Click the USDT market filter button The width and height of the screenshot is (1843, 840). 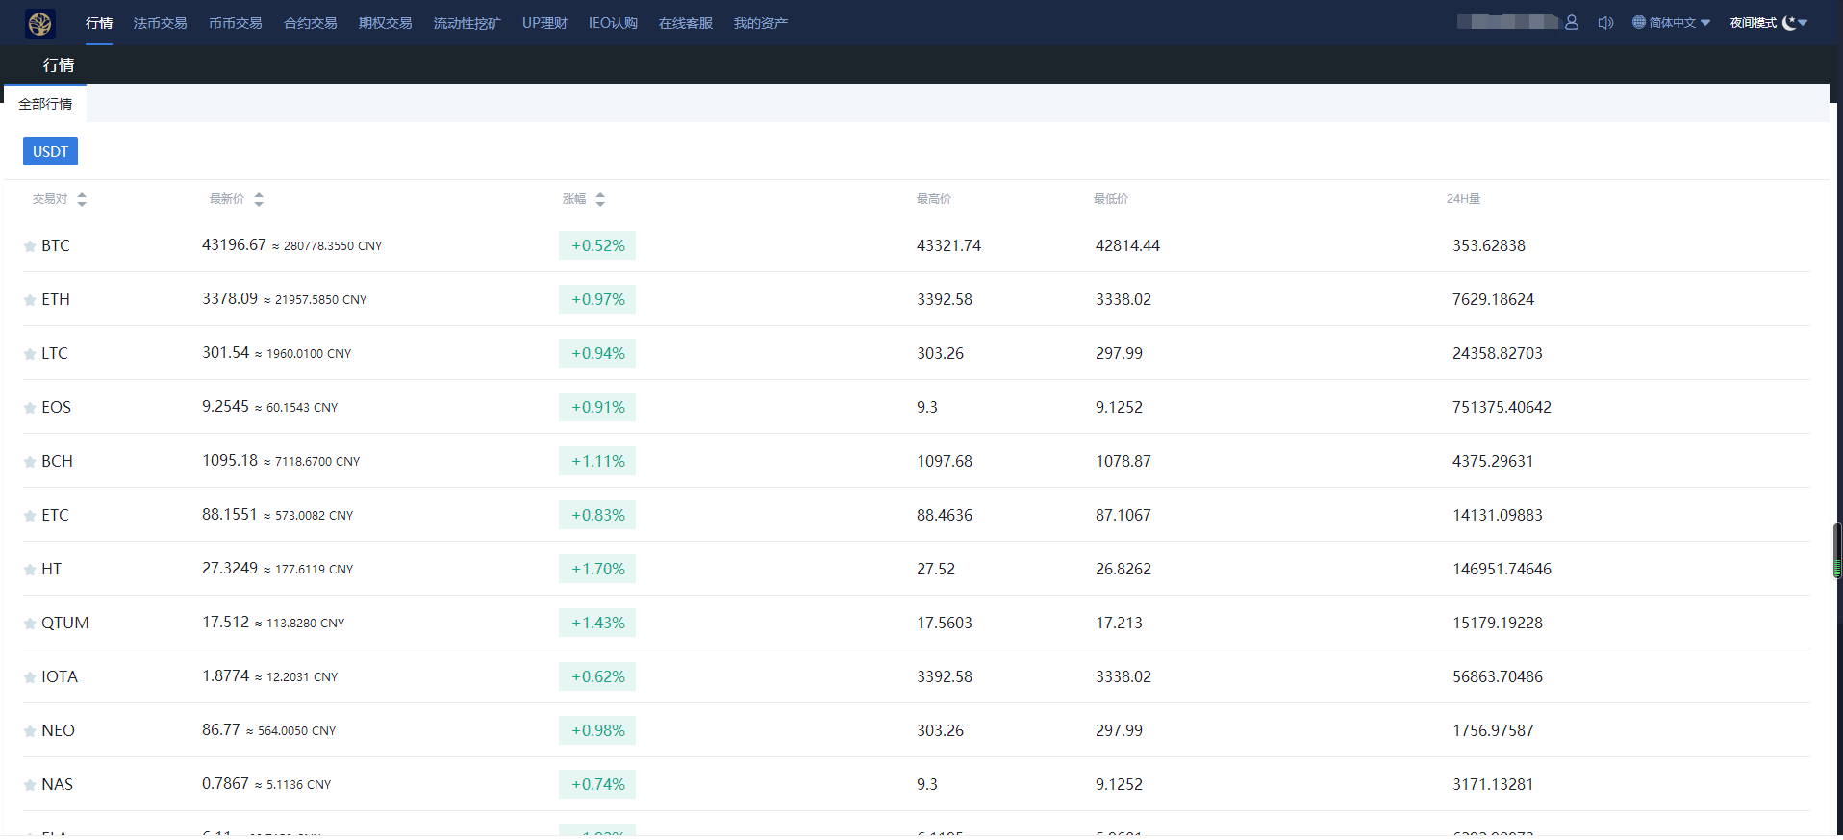pyautogui.click(x=50, y=151)
